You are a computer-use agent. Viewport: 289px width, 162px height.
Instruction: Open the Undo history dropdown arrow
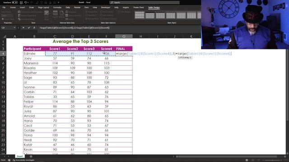pos(28,3)
